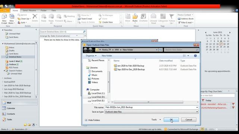Collapse the Favorites section

coord(3,30)
